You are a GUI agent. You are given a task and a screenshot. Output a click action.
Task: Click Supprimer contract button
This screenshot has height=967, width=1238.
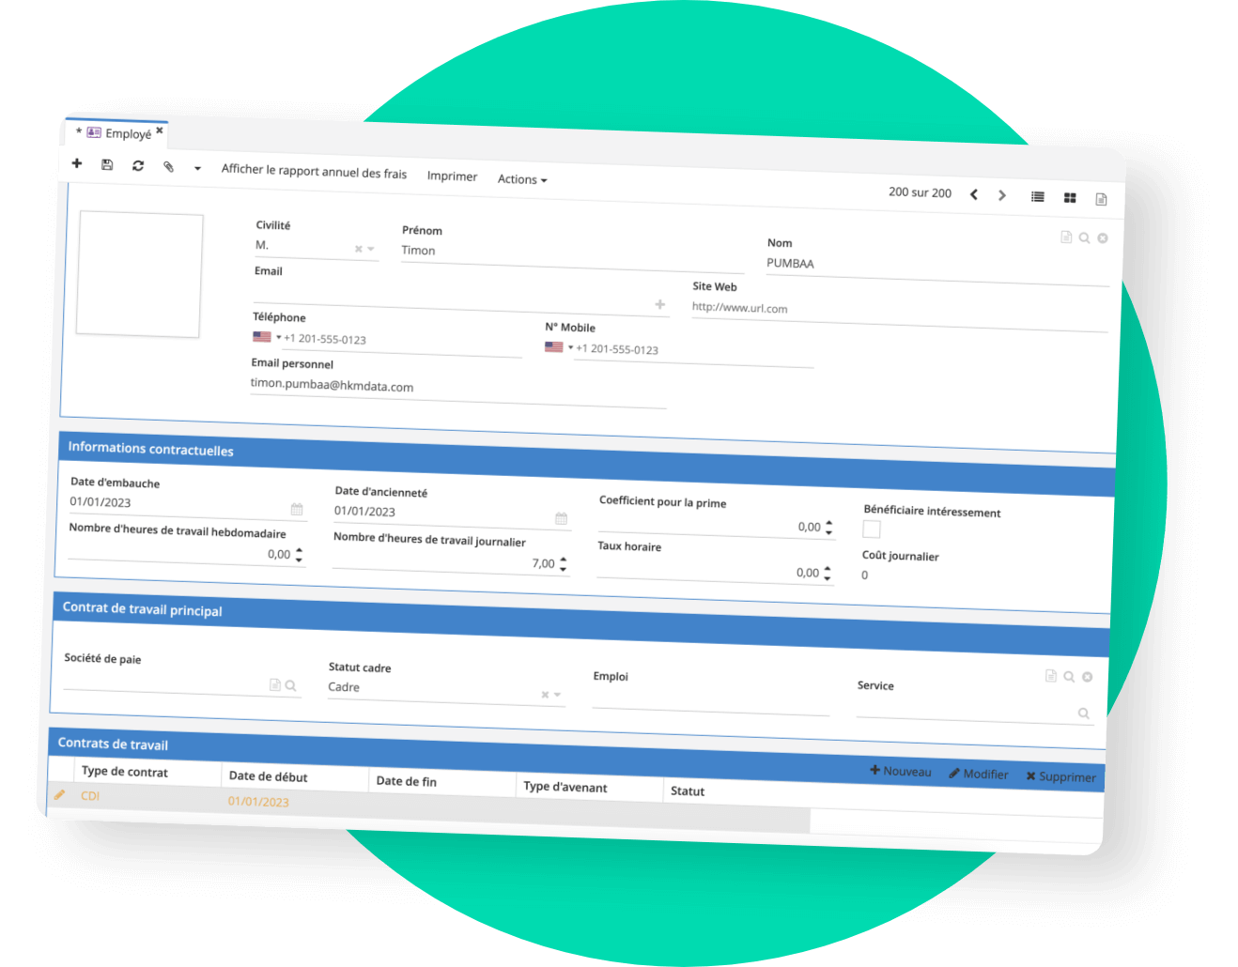pyautogui.click(x=1060, y=776)
